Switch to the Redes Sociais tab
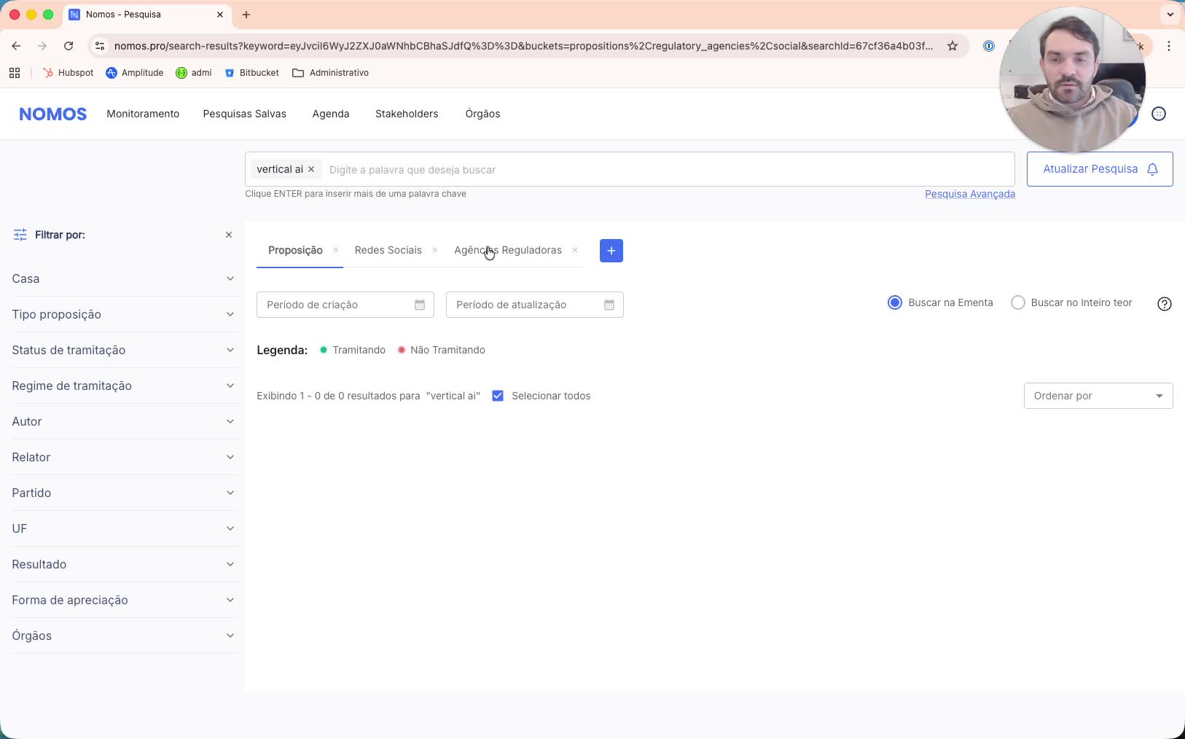1185x739 pixels. [x=388, y=250]
